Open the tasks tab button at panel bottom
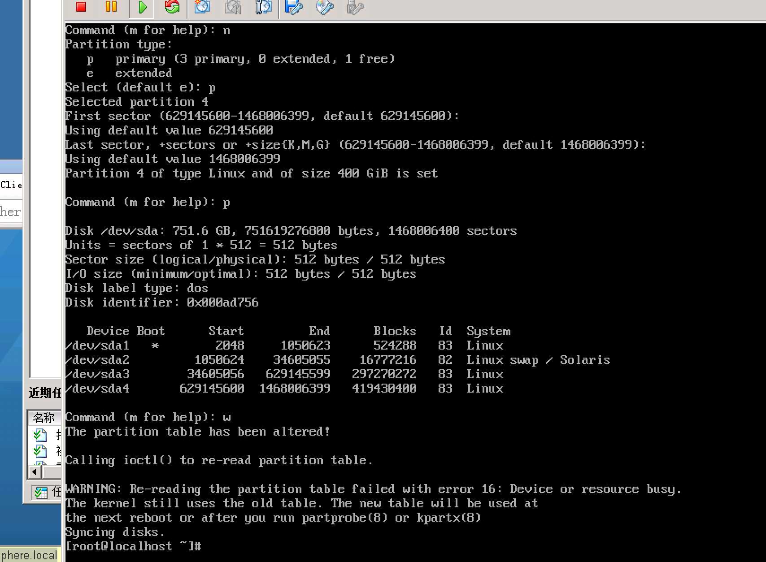Viewport: 766px width, 562px height. click(x=47, y=492)
